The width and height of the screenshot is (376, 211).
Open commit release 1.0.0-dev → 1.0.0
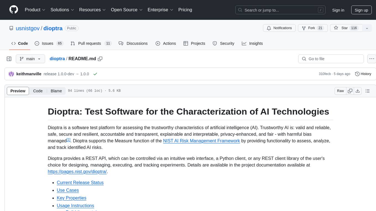click(x=66, y=74)
